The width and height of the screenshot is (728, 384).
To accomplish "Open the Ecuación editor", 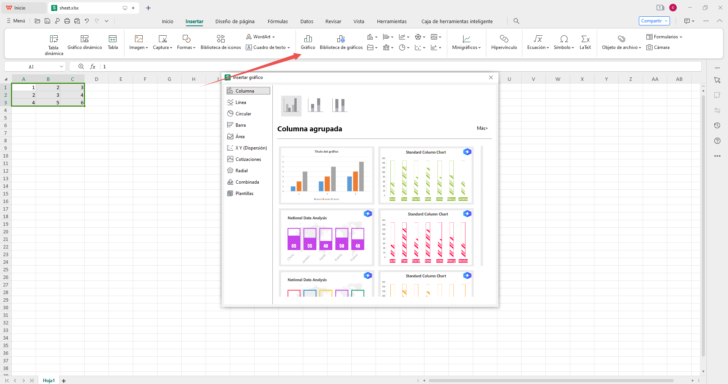I will [x=538, y=42].
